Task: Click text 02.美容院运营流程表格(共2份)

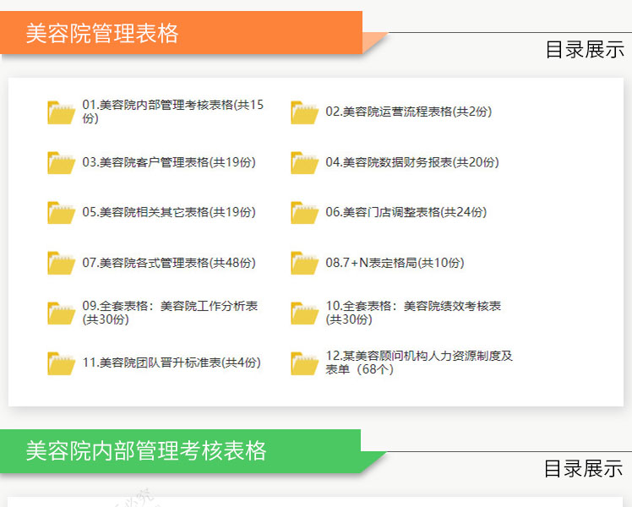Action: [x=409, y=112]
